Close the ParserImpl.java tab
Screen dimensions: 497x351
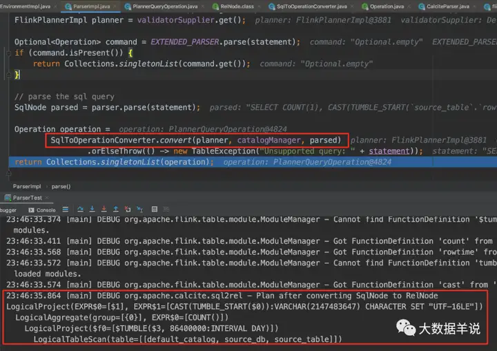click(115, 6)
